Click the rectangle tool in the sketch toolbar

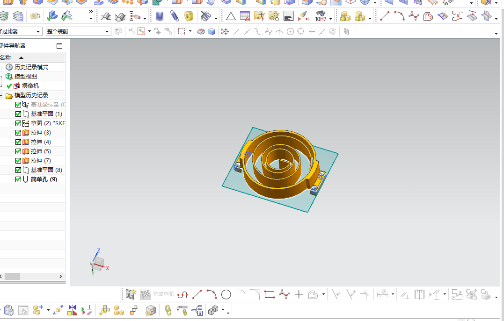click(270, 294)
